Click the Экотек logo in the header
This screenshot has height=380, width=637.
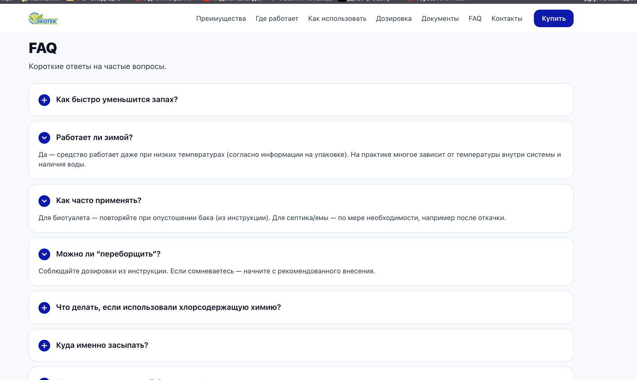(x=44, y=18)
